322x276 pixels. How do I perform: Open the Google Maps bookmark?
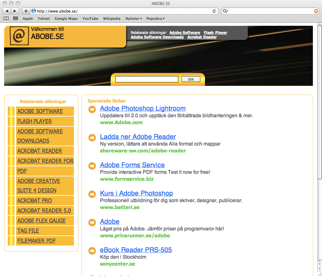(x=66, y=19)
